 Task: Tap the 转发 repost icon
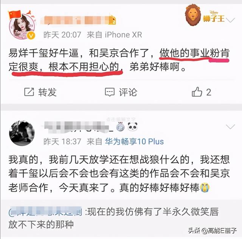point(29,92)
